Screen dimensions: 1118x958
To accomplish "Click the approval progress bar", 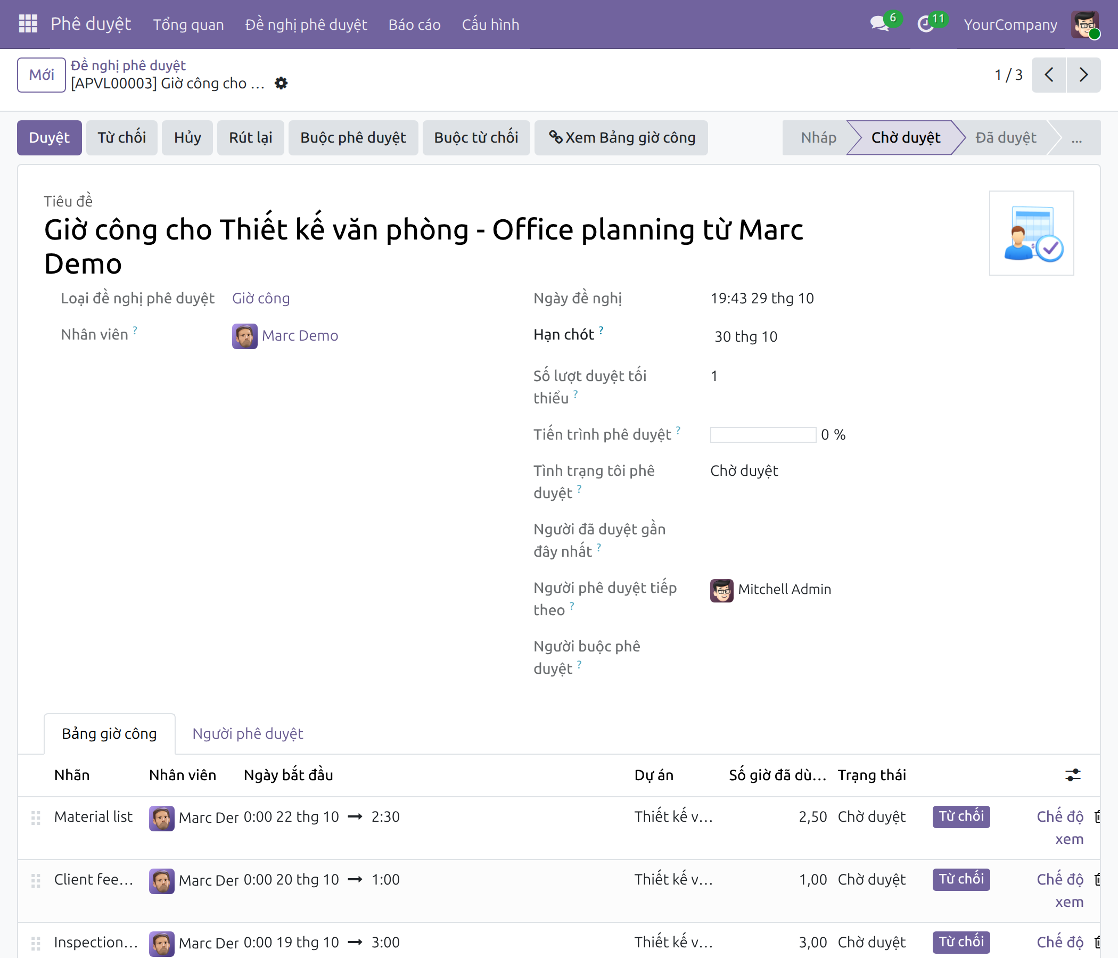I will 762,435.
